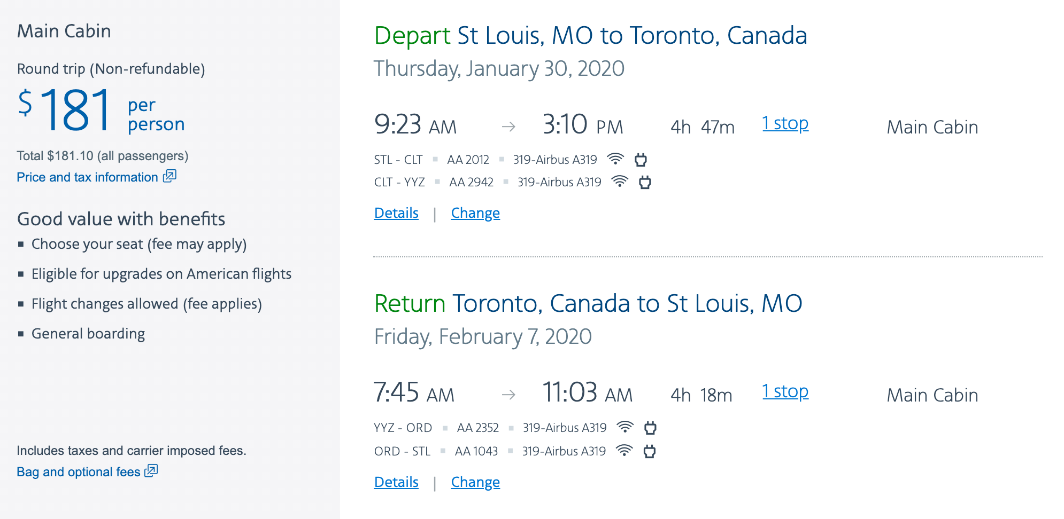Click power outlet icon for AA 1043

tap(649, 451)
